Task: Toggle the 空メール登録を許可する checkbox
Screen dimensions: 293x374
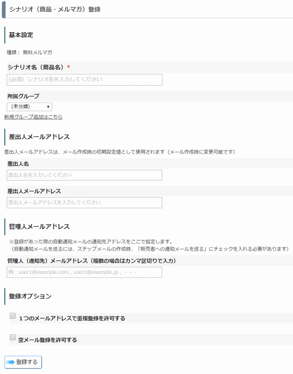Action: click(13, 337)
